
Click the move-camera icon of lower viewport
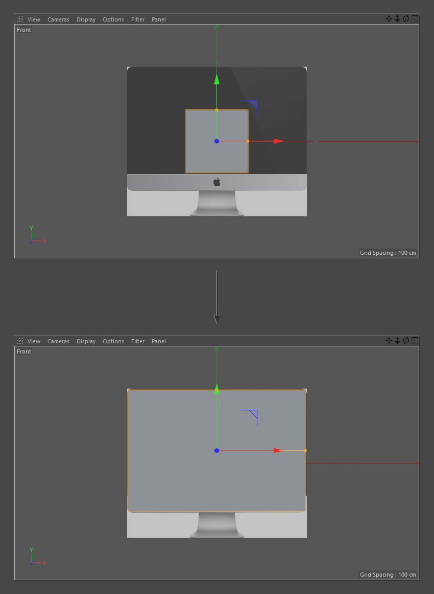pos(389,341)
